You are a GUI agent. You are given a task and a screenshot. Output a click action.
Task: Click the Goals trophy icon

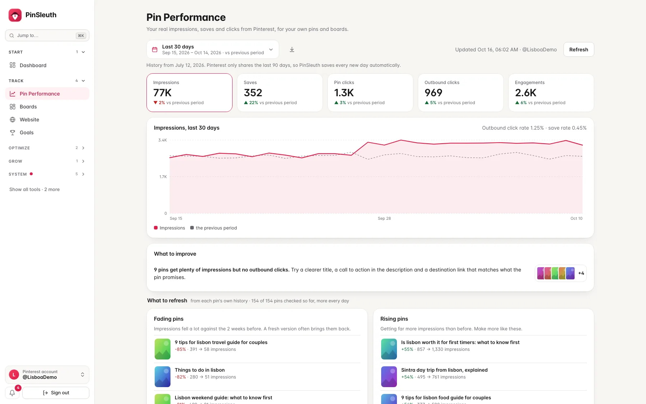tap(13, 133)
